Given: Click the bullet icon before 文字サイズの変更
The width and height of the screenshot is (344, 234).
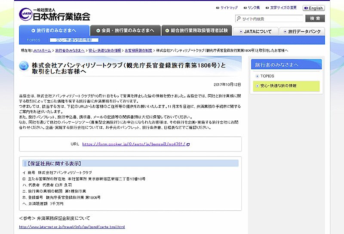Looking at the screenshot, I should coord(267,8).
